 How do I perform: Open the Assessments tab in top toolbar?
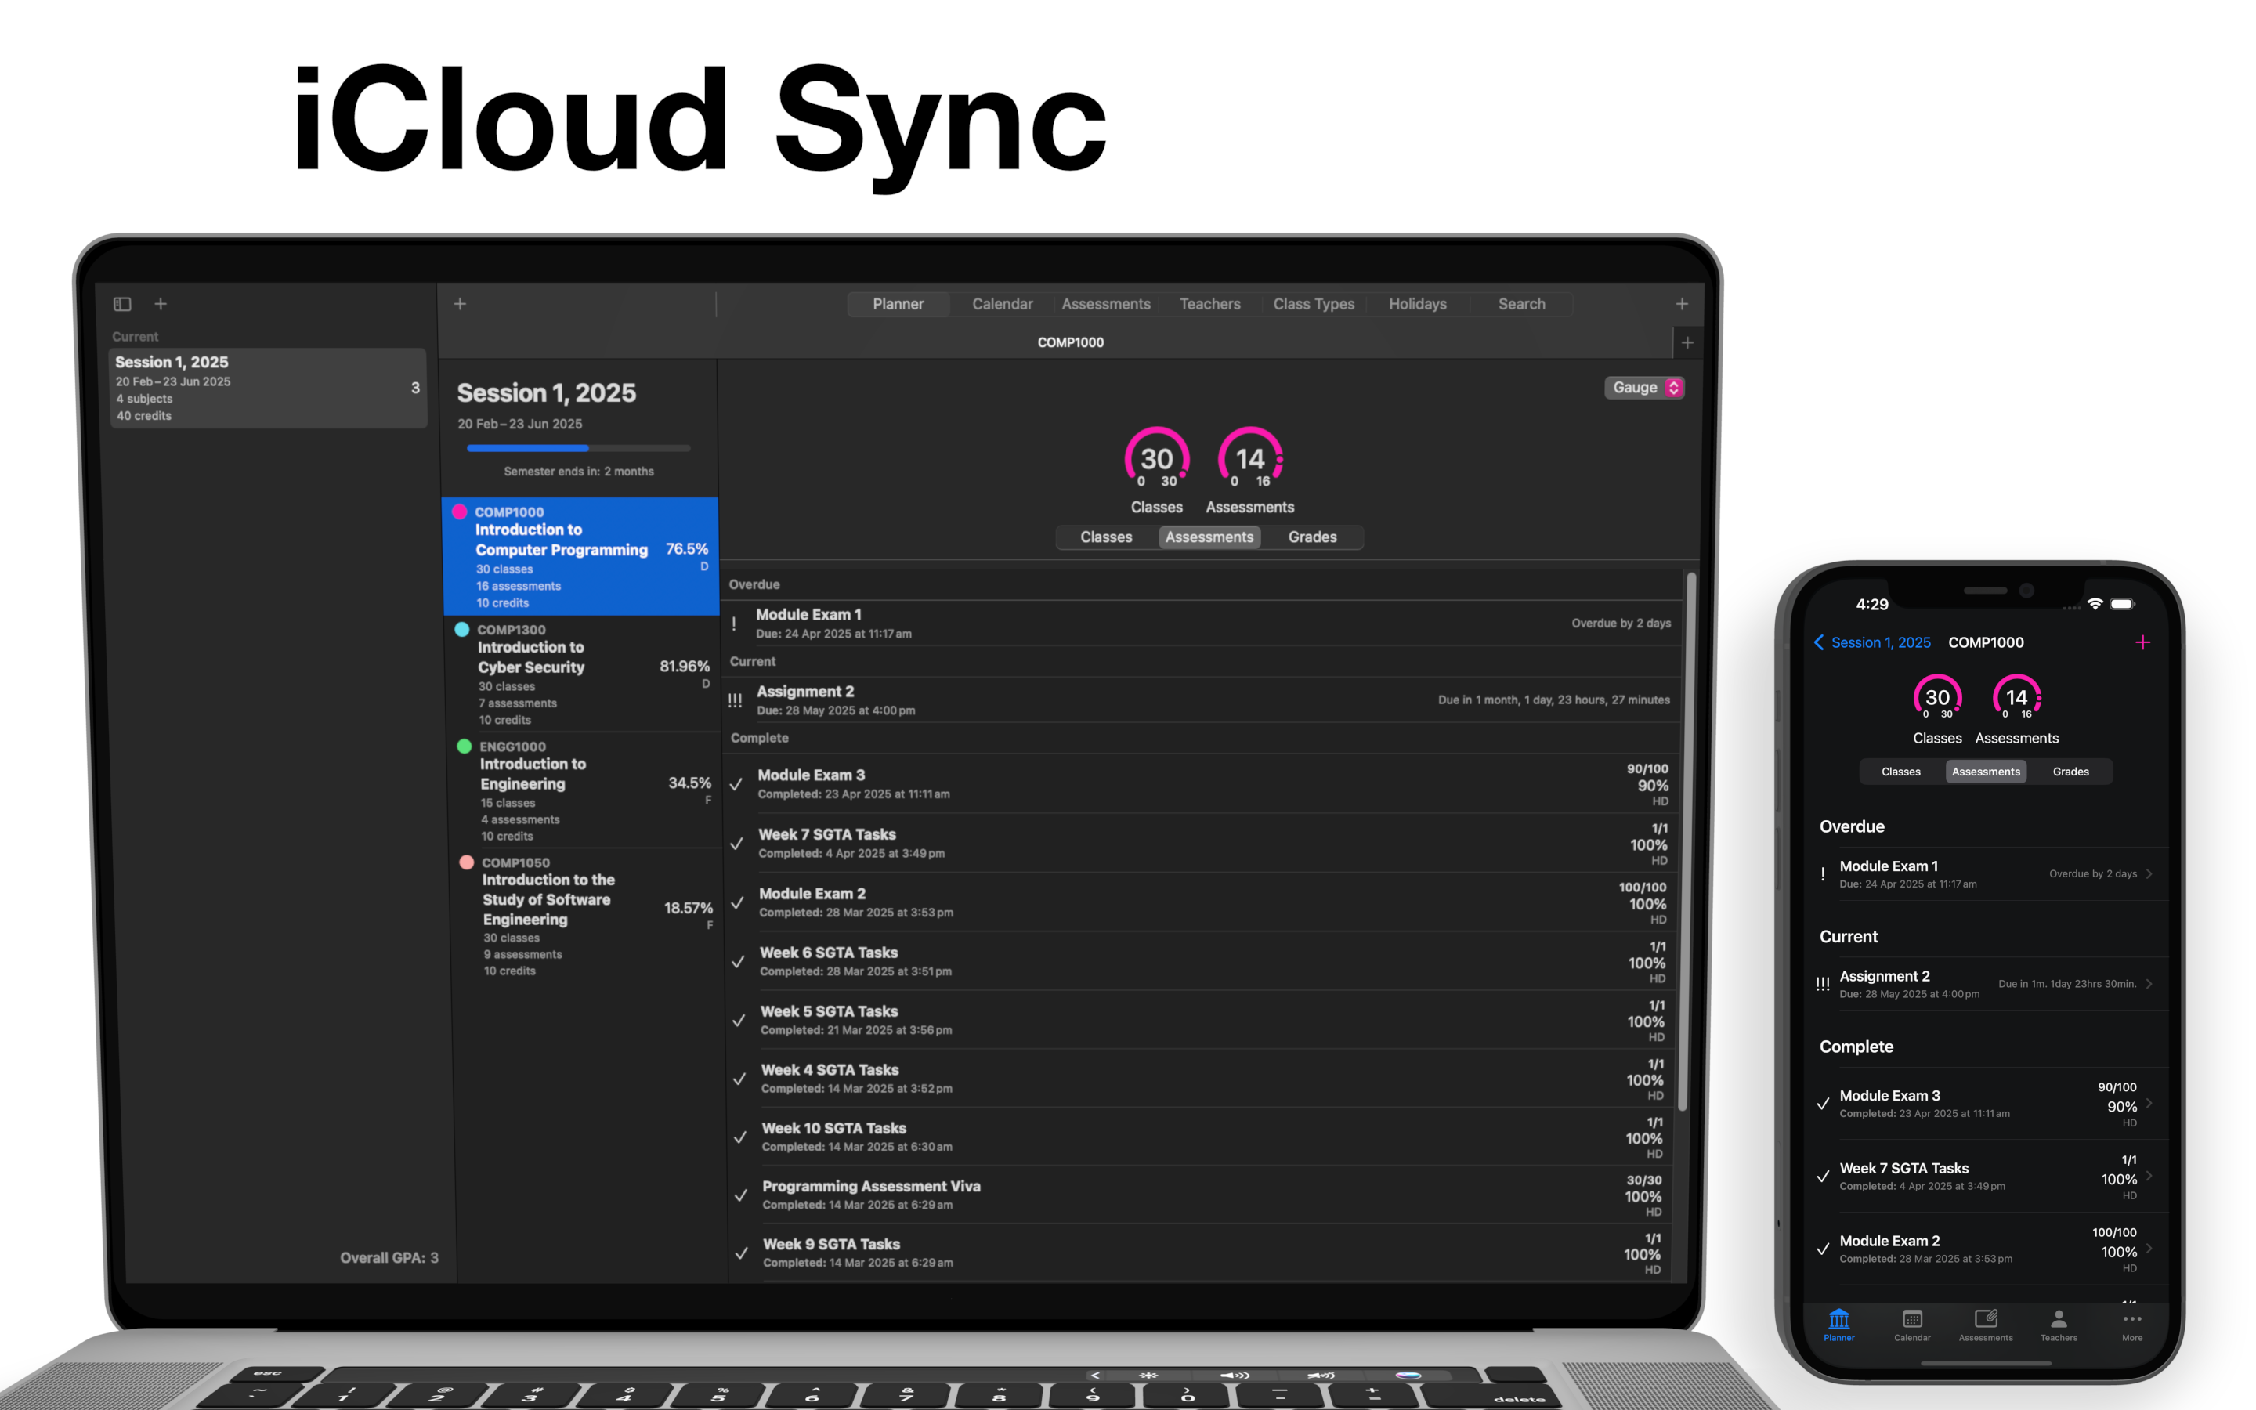click(1105, 304)
